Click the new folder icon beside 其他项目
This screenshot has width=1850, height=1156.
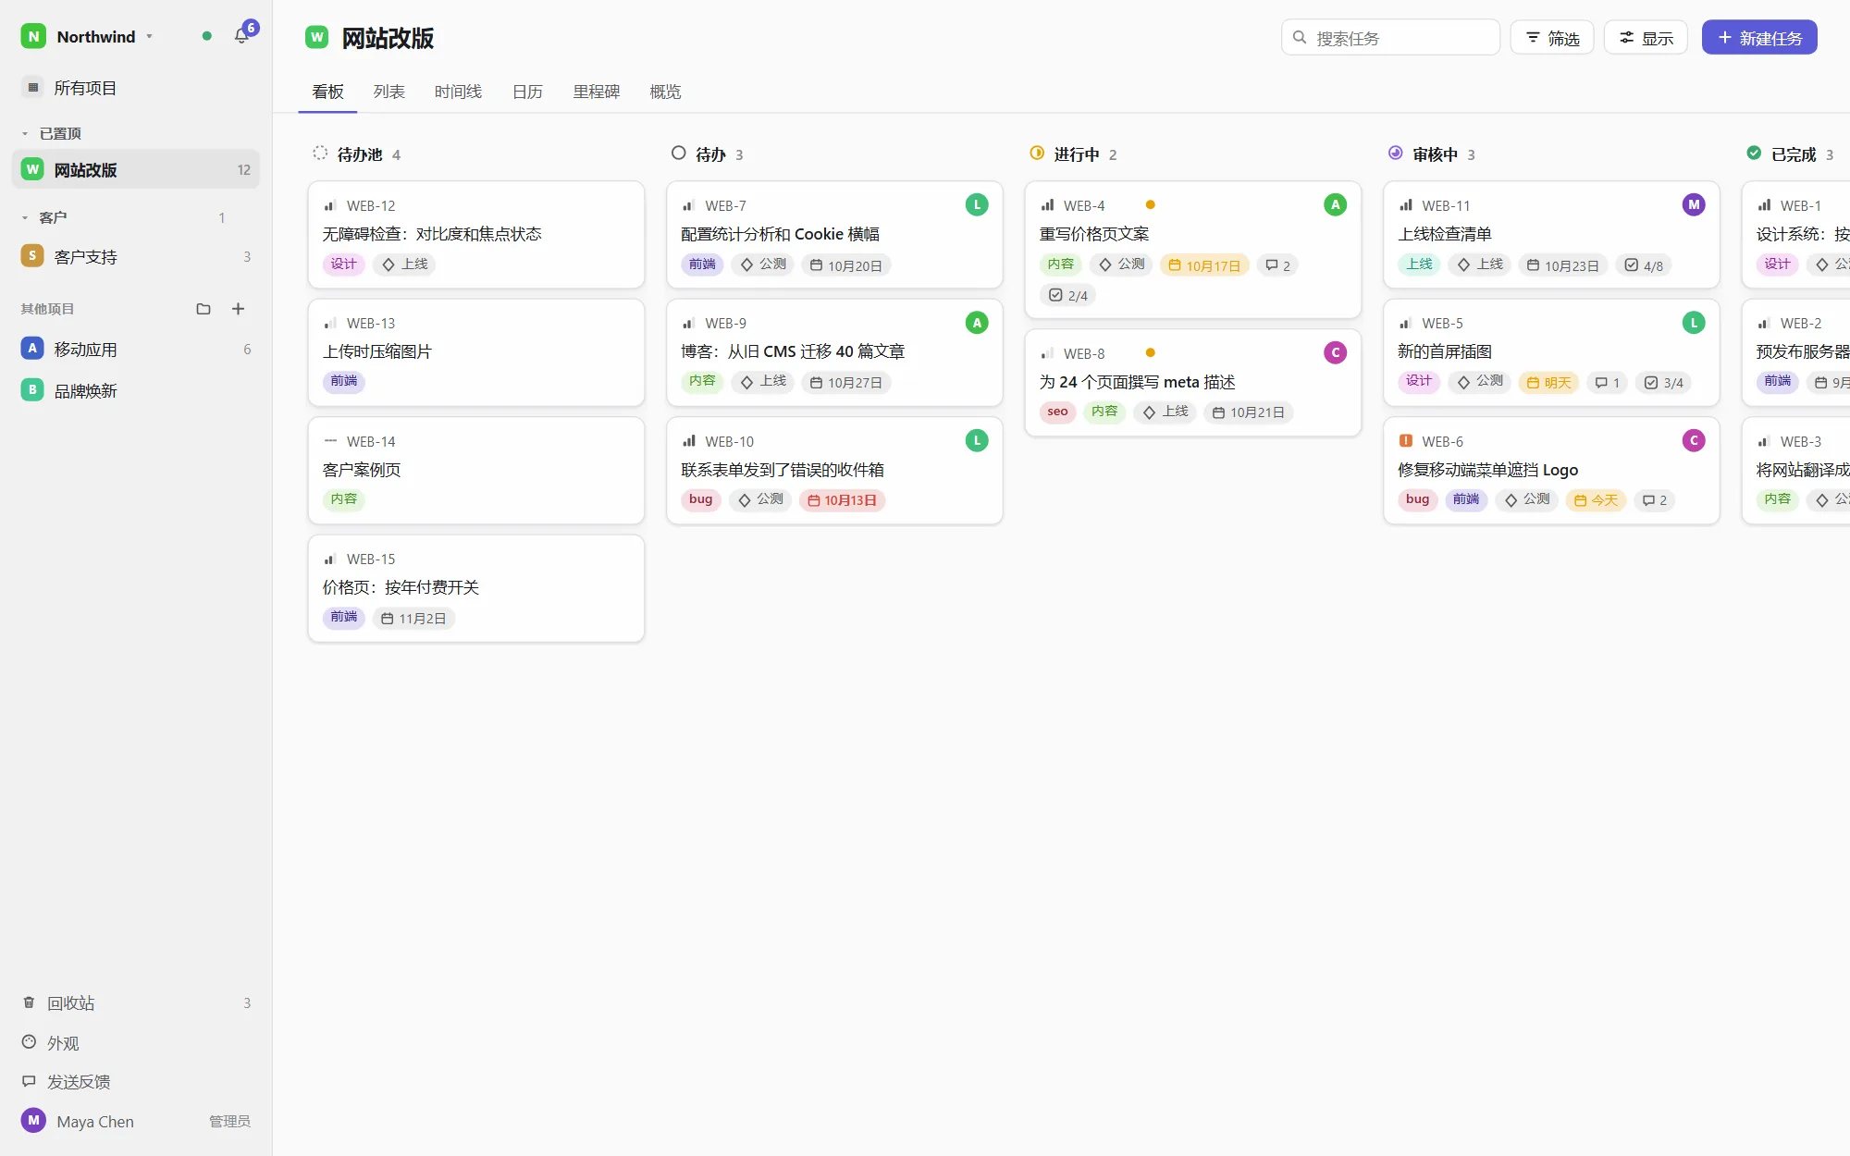[203, 309]
